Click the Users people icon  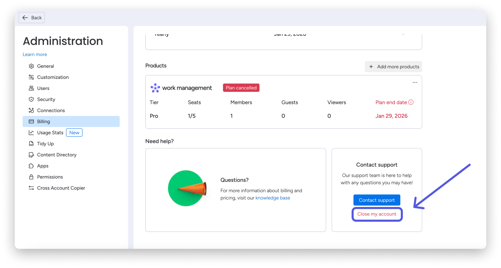tap(31, 88)
